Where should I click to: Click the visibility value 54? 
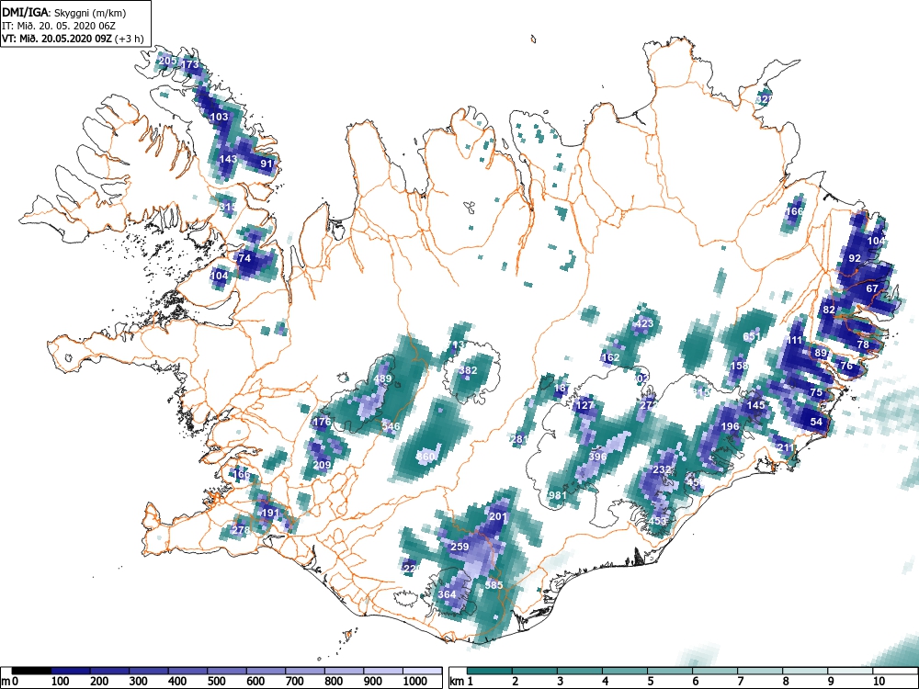[816, 422]
